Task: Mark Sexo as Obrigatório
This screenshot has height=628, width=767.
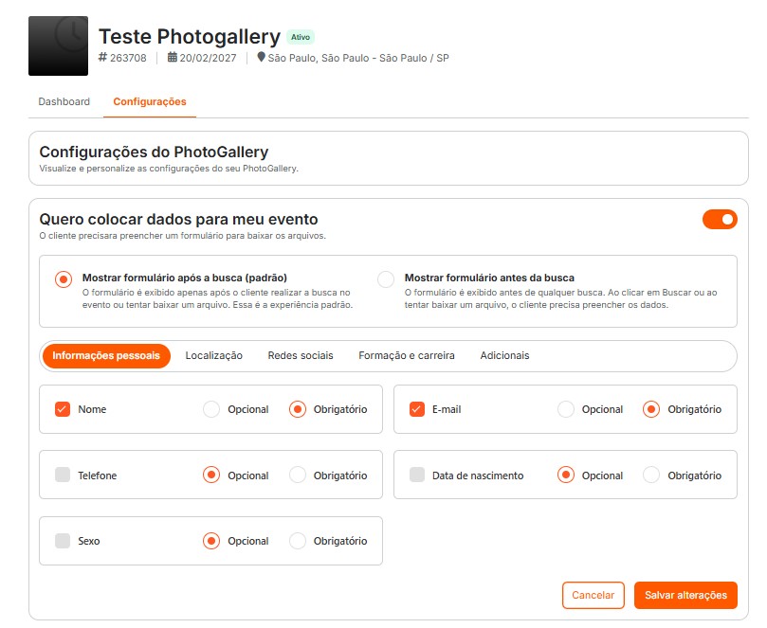Action: click(298, 541)
